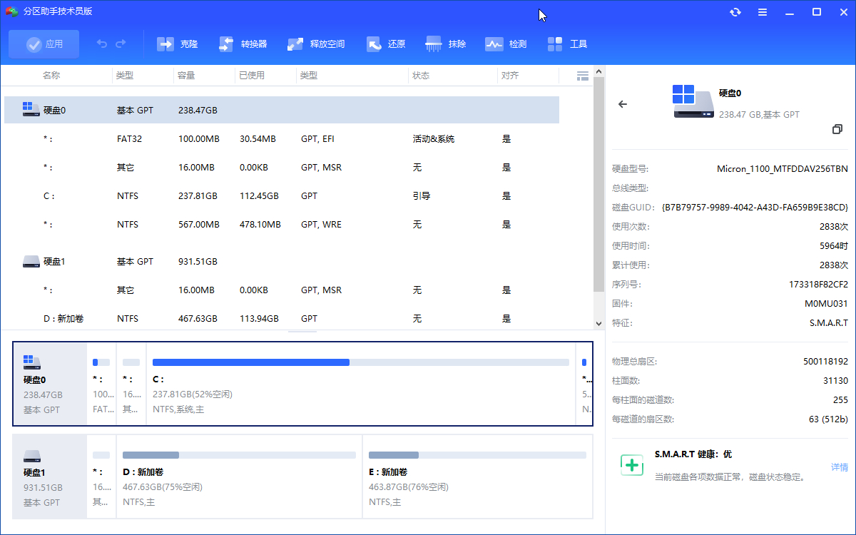Screen dimensions: 856x535
Task: Select 硬盘0 row in partition list
Action: [282, 110]
